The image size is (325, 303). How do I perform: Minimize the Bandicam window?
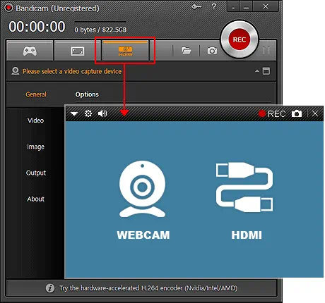(x=246, y=6)
